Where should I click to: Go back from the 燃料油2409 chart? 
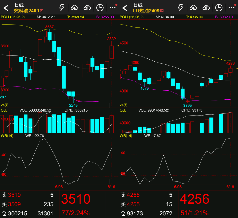tap(6, 8)
